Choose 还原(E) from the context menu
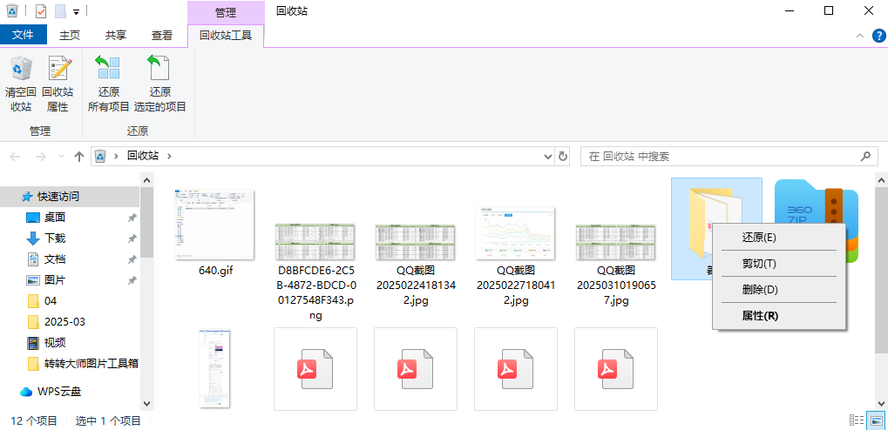The height and width of the screenshot is (430, 888). coord(758,237)
